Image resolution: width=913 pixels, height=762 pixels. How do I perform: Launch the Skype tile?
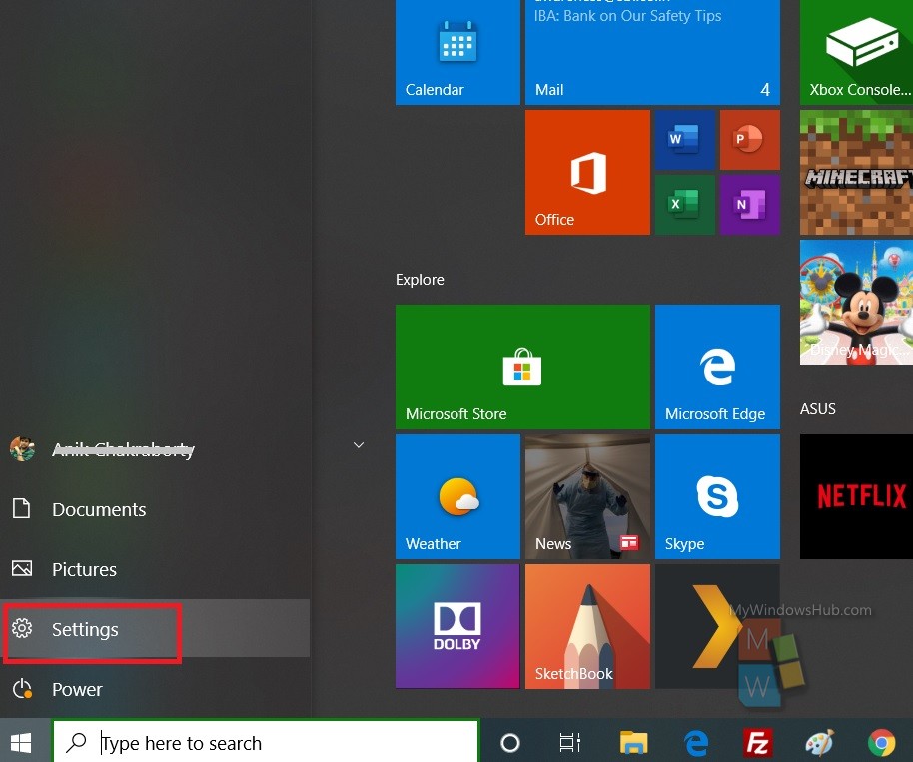(717, 496)
